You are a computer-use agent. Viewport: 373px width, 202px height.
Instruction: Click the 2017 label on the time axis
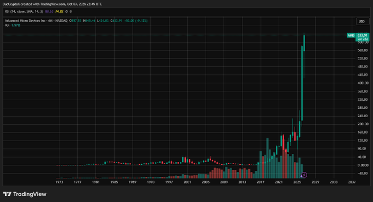pyautogui.click(x=260, y=182)
